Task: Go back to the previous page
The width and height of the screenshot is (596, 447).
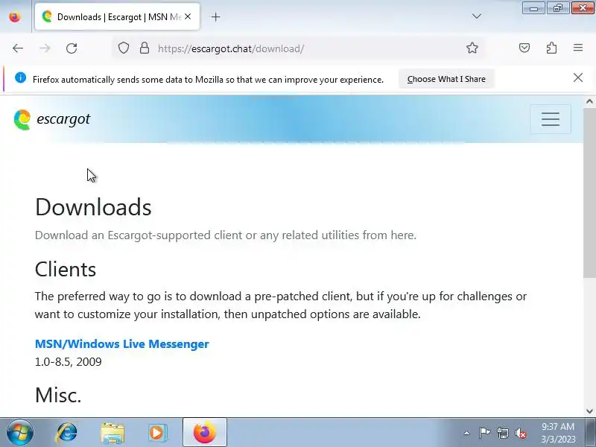Action: [x=18, y=48]
